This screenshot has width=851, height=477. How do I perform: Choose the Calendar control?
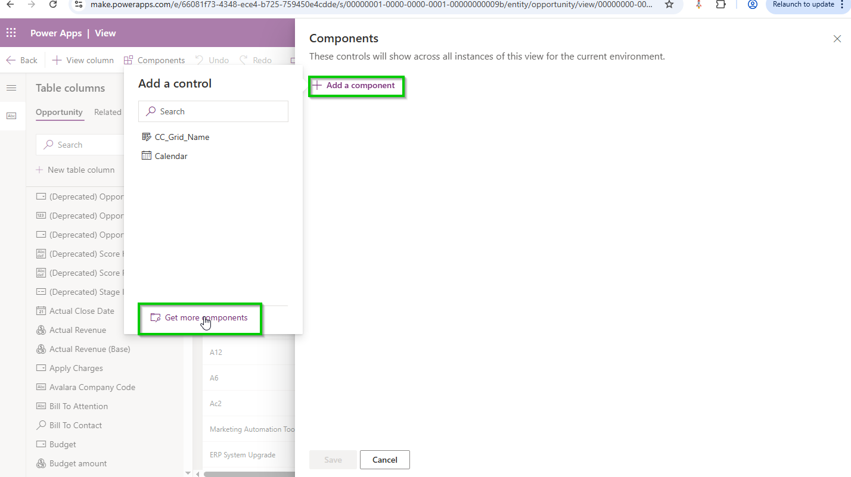[x=170, y=156]
